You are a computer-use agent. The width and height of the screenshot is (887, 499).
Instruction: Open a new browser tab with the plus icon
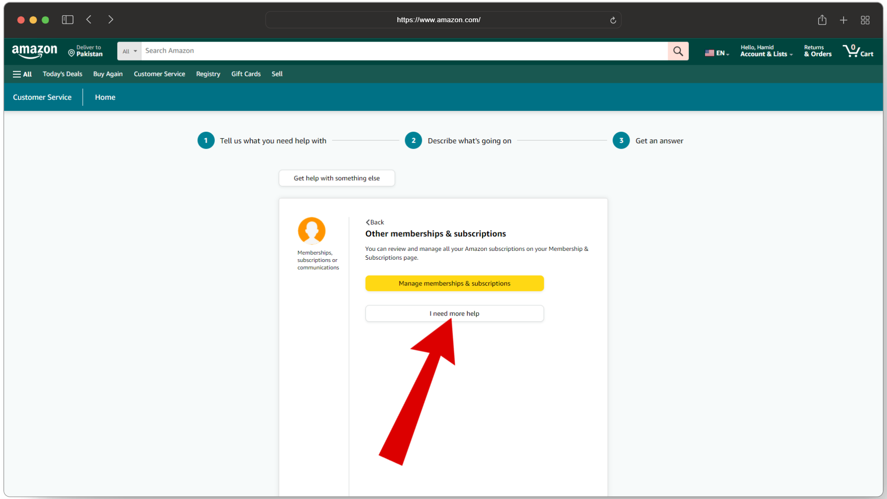[x=844, y=20]
